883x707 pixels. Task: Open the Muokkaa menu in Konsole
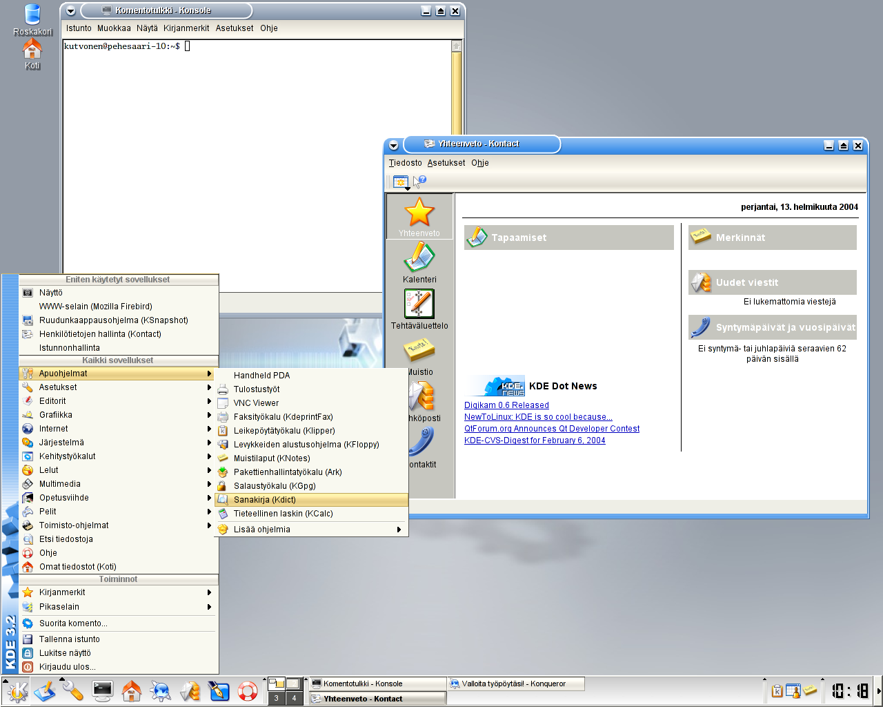pos(114,28)
